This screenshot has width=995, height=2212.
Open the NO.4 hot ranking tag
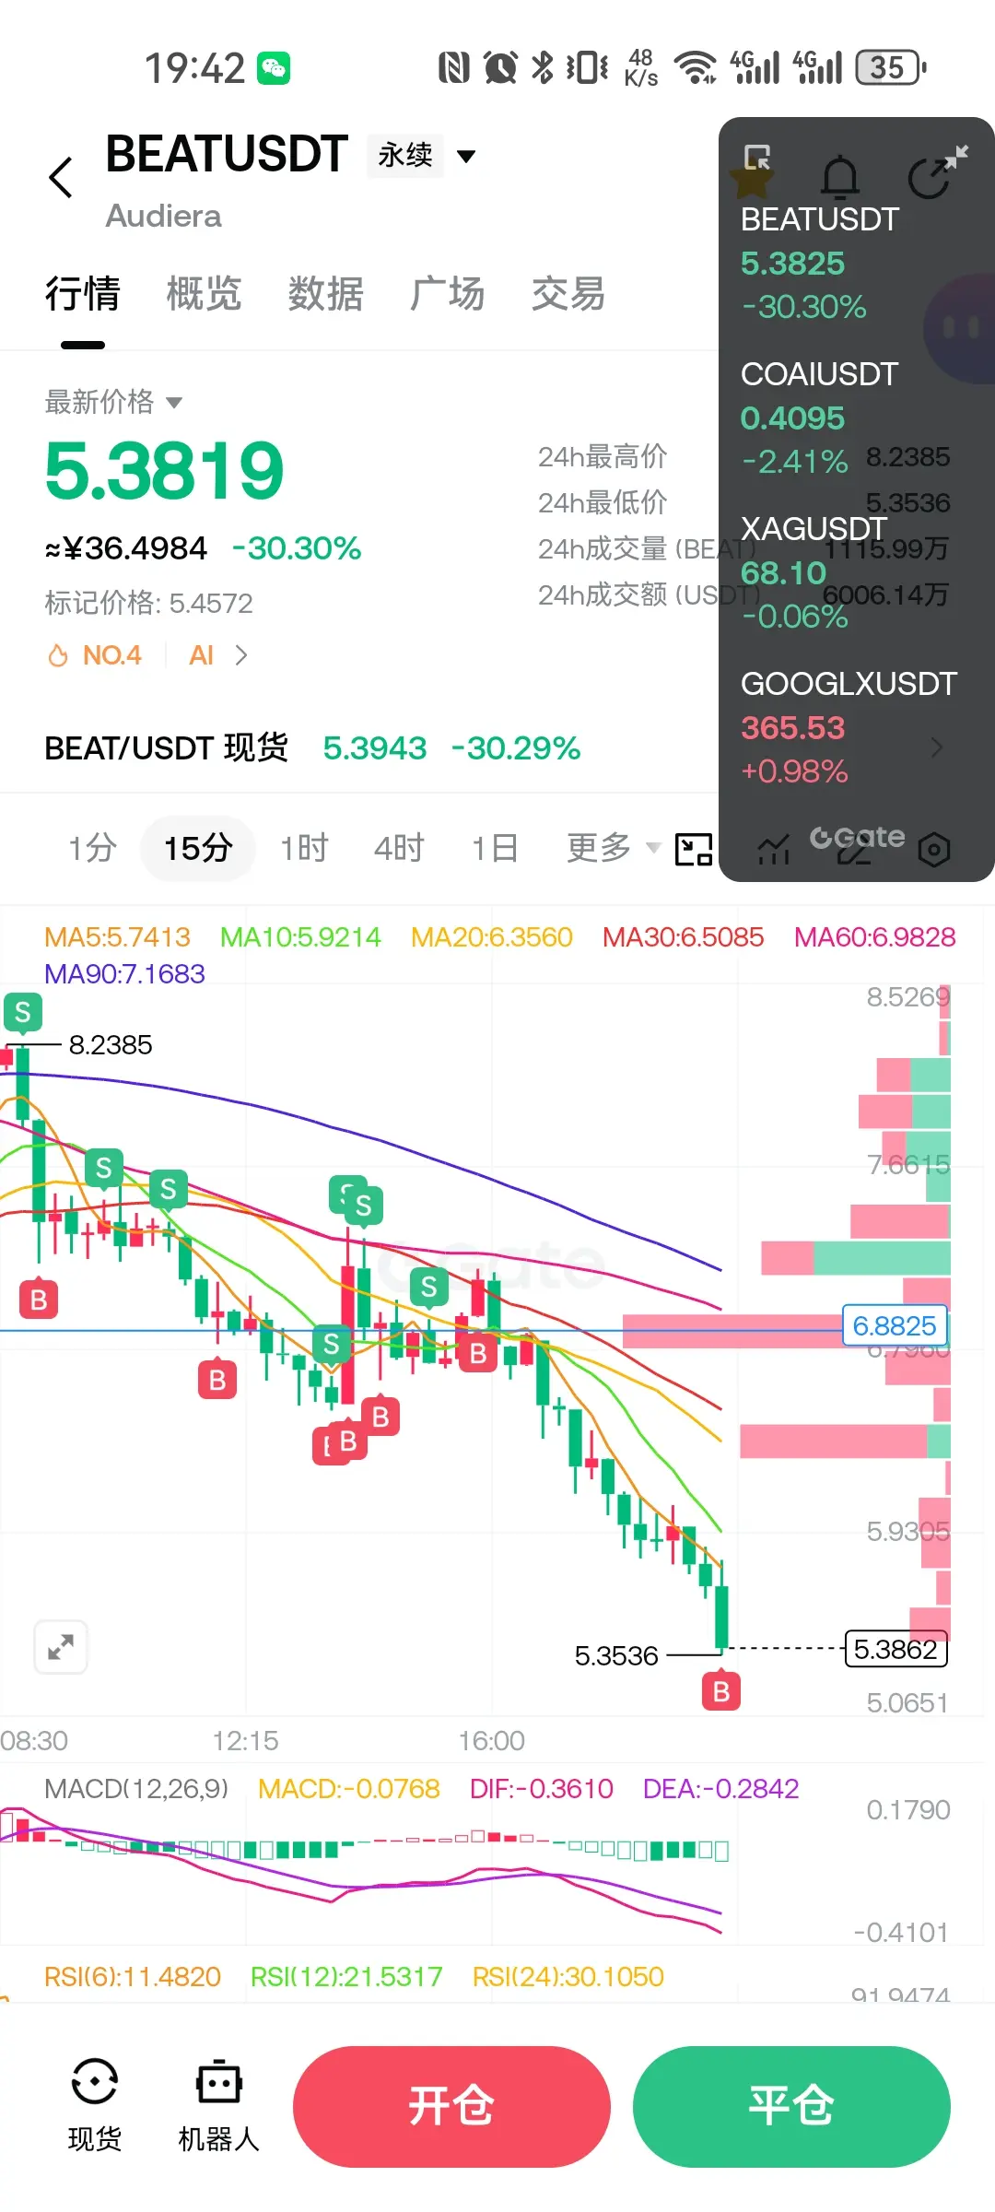tap(95, 655)
